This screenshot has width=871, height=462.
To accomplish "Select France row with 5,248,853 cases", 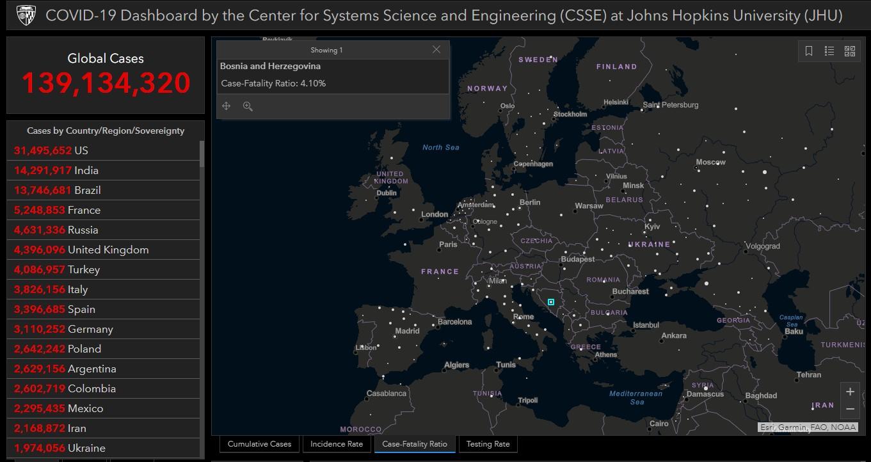I will point(103,210).
